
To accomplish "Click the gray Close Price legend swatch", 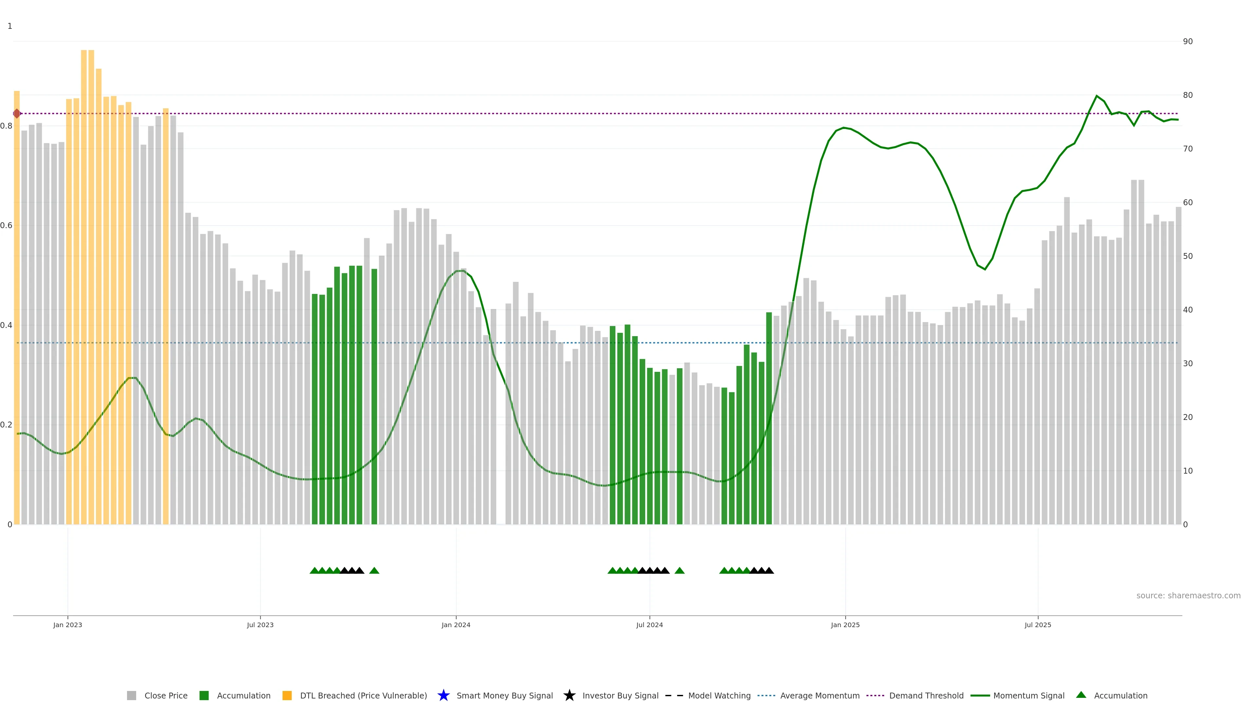I will pyautogui.click(x=131, y=695).
